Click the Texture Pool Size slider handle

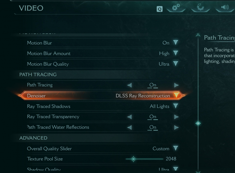(133, 159)
